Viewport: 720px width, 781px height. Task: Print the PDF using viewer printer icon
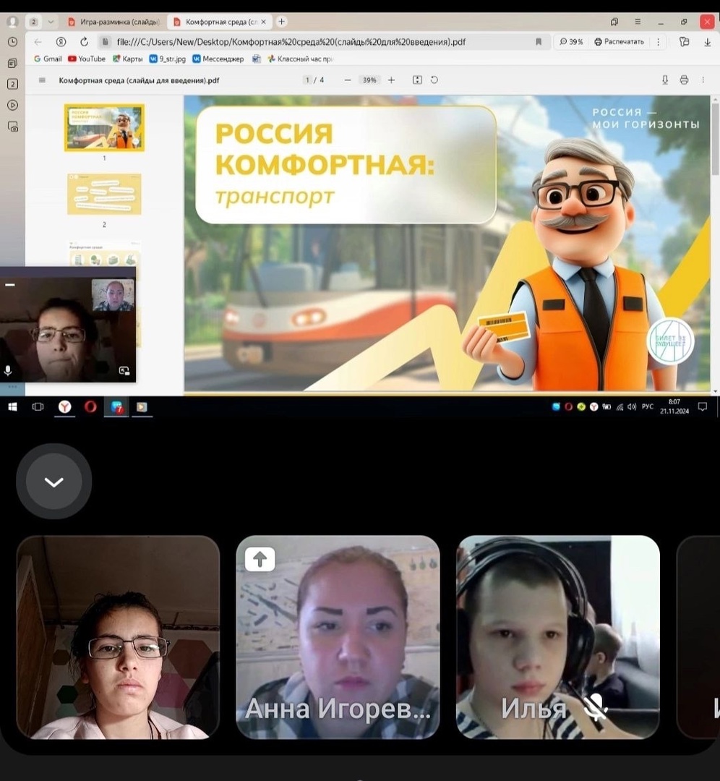coord(684,80)
